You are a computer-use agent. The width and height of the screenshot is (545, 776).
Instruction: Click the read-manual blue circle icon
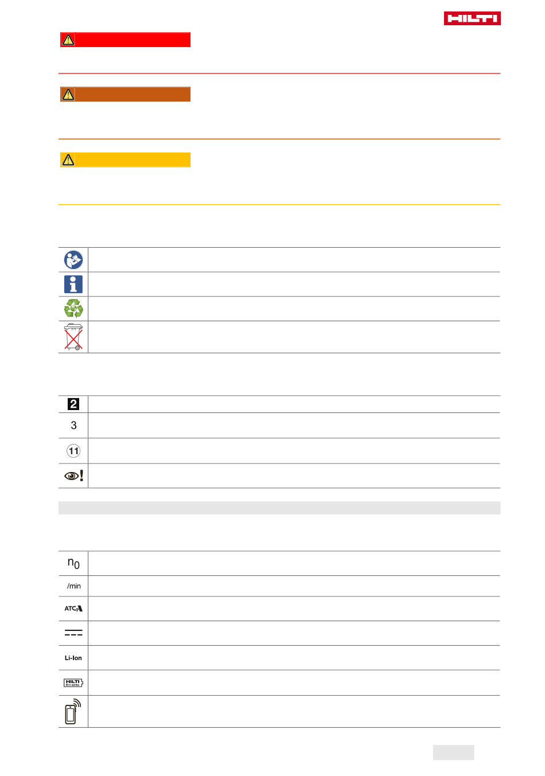click(73, 260)
